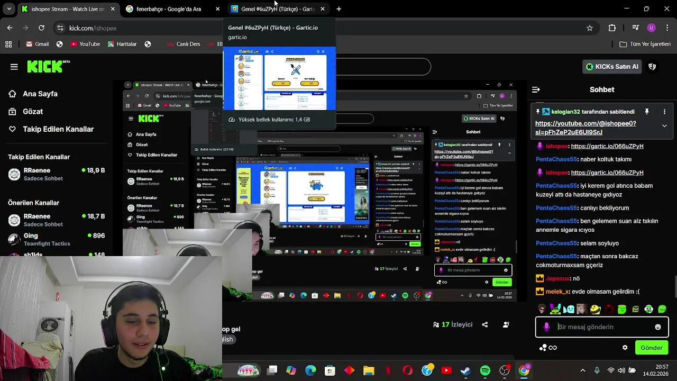Viewport: 677px width, 381px height.
Task: Open the Ging recommended channel
Action: (x=57, y=239)
